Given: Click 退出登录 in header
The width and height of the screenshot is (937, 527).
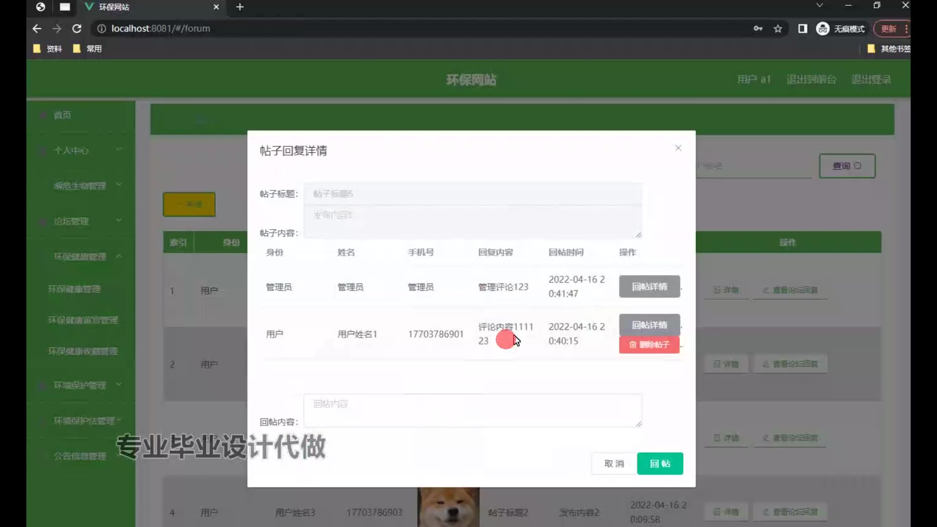Looking at the screenshot, I should point(871,80).
